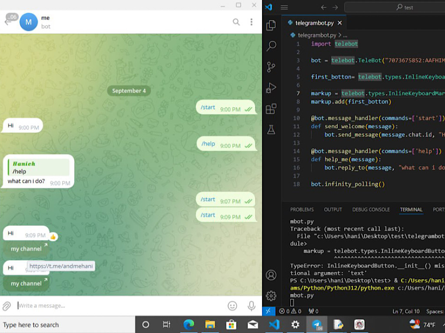
Task: Record a voice message in Telegram
Action: click(x=252, y=306)
